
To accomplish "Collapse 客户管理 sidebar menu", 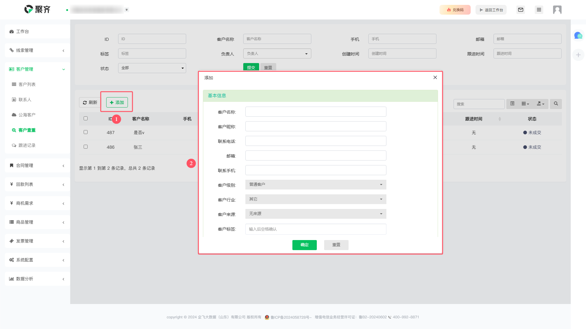I will click(37, 69).
